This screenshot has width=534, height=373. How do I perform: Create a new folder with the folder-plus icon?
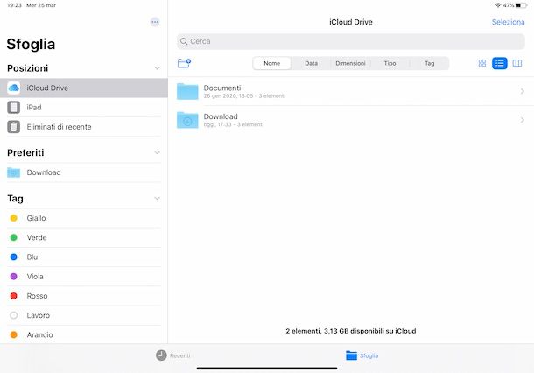tap(184, 63)
